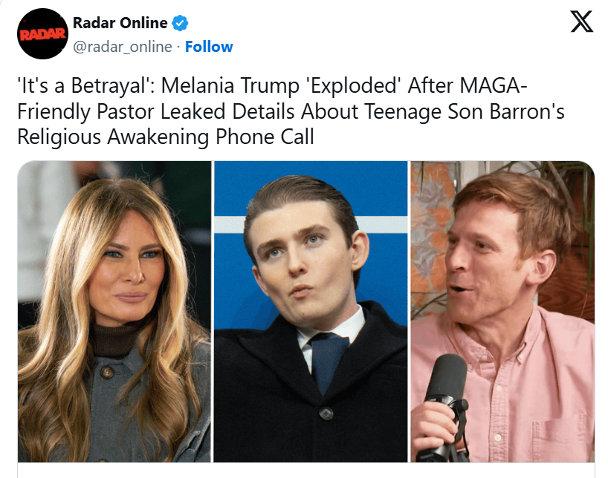Screen dimensions: 608x478
Task: Click the 'Religious Awakening Phone Call' text line
Action: coord(165,137)
